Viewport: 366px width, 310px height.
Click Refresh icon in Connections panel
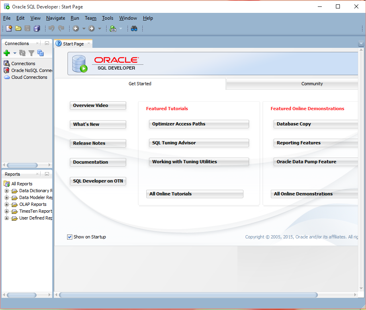click(22, 53)
